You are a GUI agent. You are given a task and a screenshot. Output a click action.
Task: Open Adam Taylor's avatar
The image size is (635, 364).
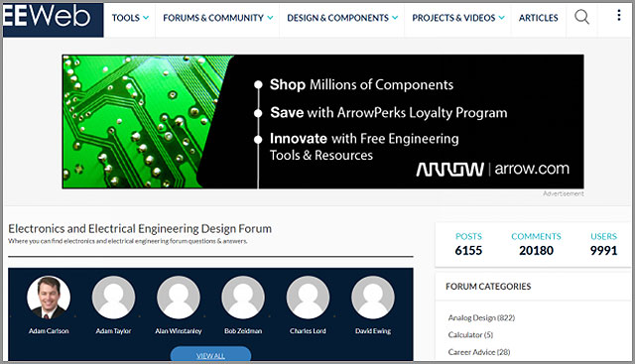[x=113, y=298]
